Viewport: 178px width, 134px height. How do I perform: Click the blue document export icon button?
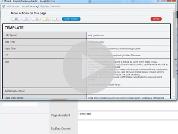[x=26, y=19]
